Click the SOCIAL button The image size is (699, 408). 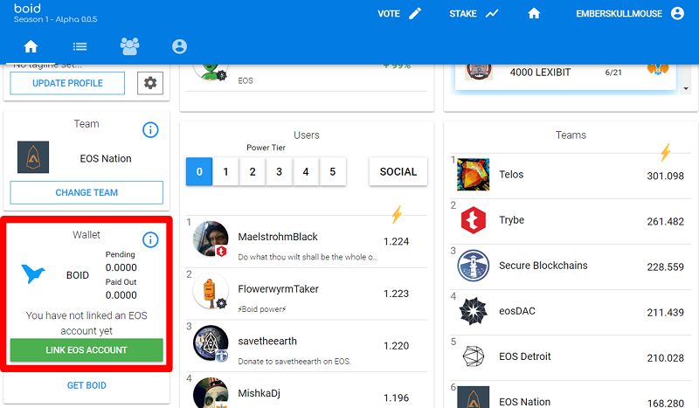[398, 171]
